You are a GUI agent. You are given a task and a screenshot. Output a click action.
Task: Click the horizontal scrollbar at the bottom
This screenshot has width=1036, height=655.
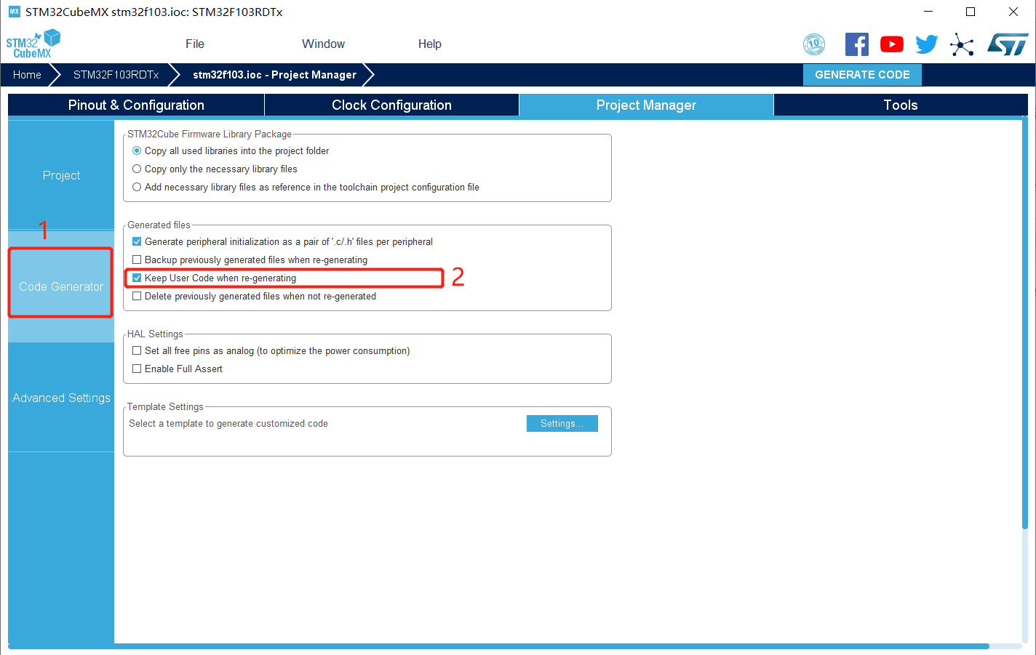499,646
